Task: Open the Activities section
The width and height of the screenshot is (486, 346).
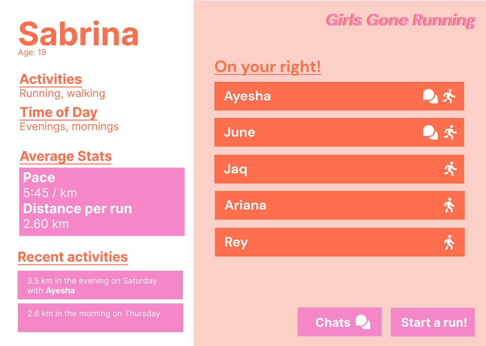Action: coord(51,79)
